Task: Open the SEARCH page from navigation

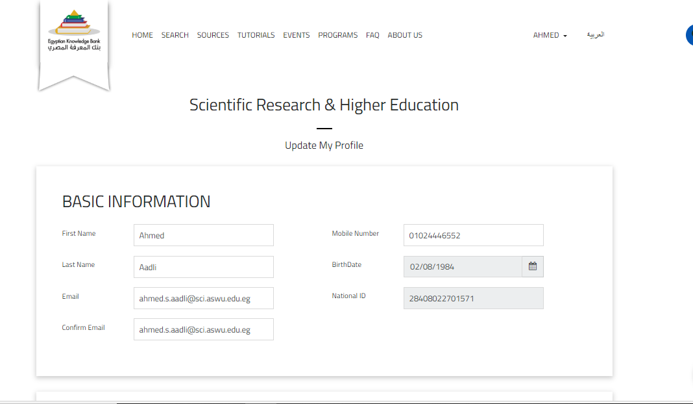Action: click(x=175, y=35)
